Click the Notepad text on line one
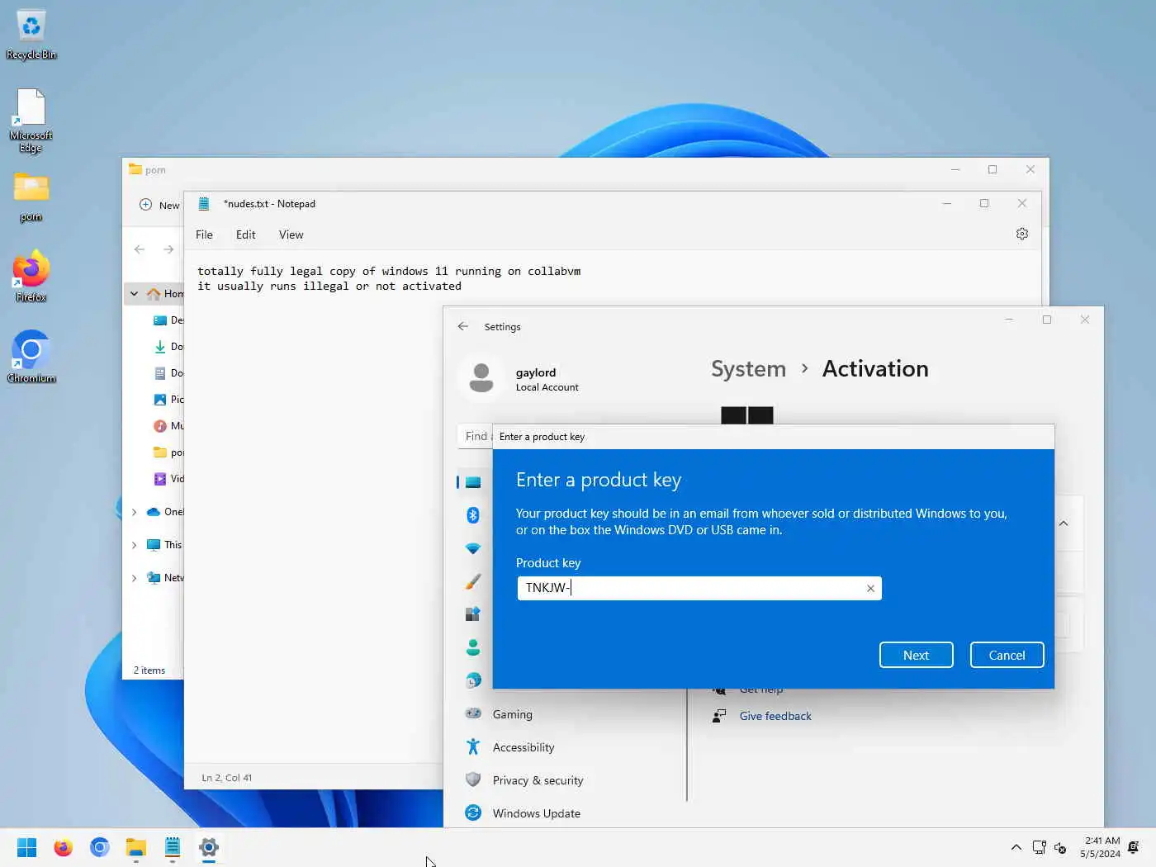Viewport: 1156px width, 867px height. pyautogui.click(x=389, y=271)
